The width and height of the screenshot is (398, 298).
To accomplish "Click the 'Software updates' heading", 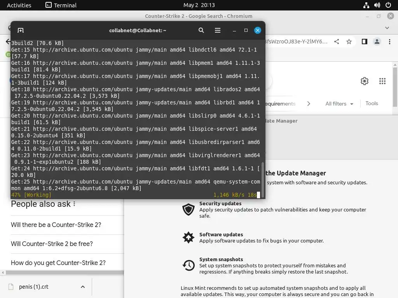I will (221, 235).
